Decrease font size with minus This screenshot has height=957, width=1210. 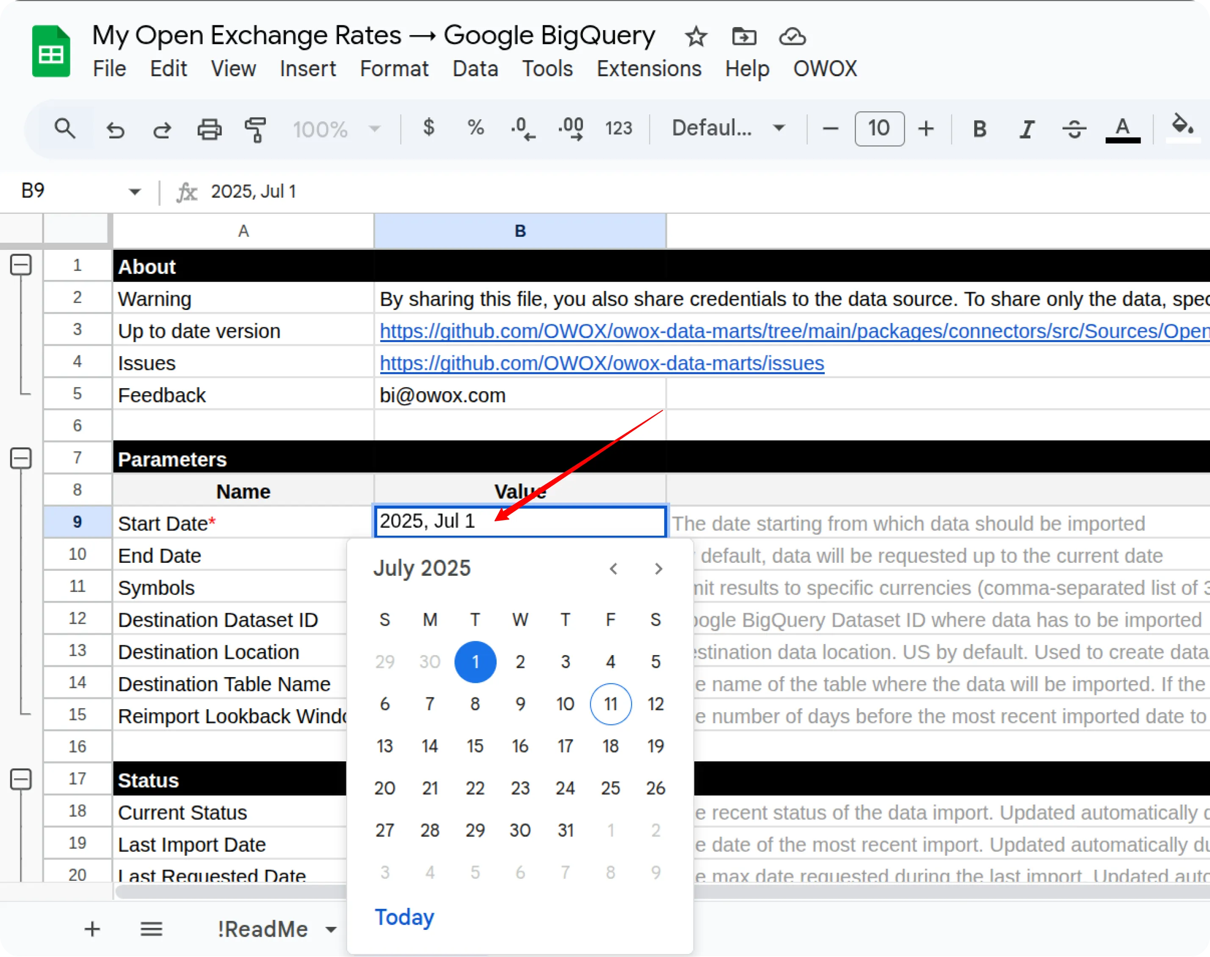(830, 129)
